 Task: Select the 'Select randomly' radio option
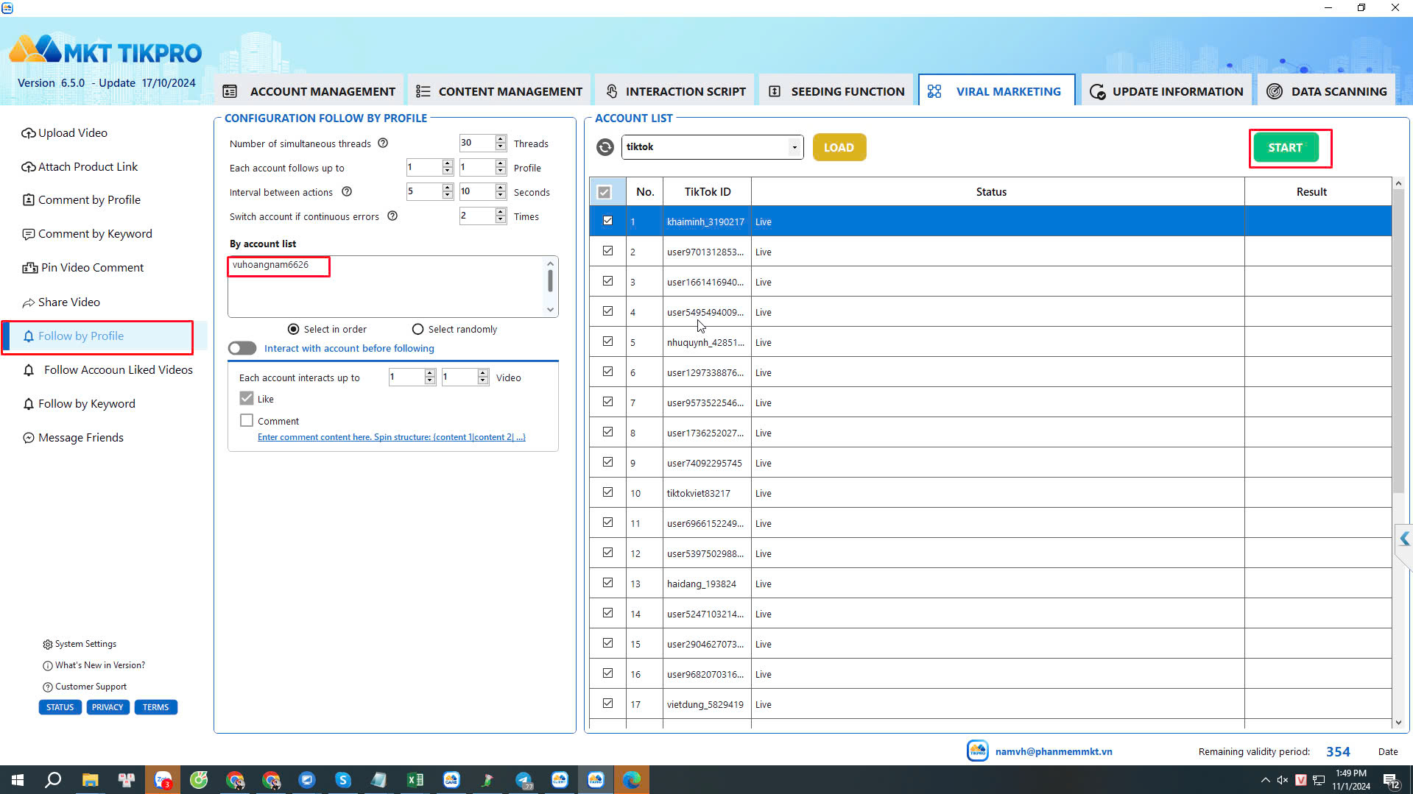click(418, 329)
